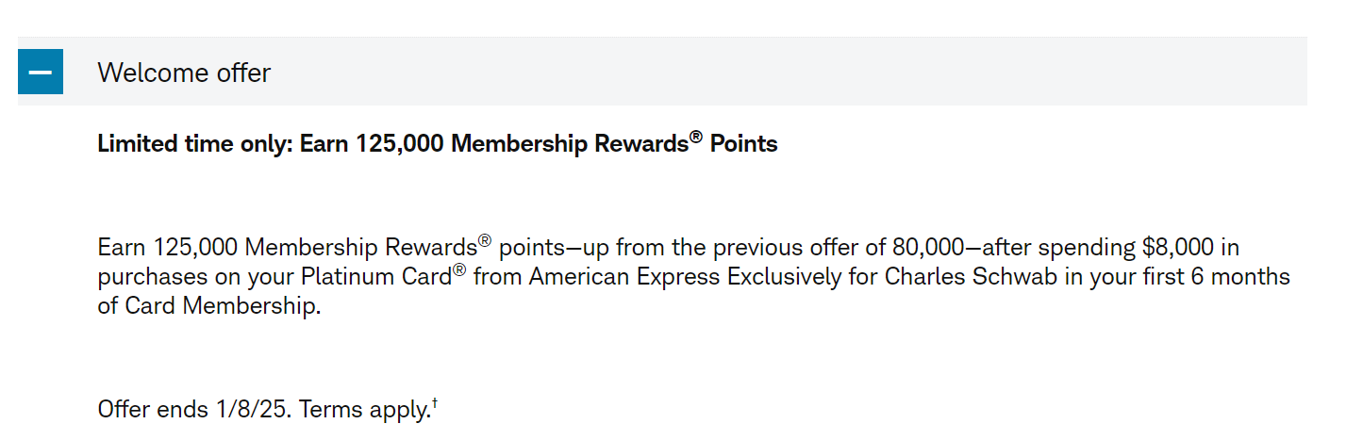The image size is (1363, 440).
Task: Click the registered symbol after "Membership Rewards" in the paragraph
Action: pos(485,241)
